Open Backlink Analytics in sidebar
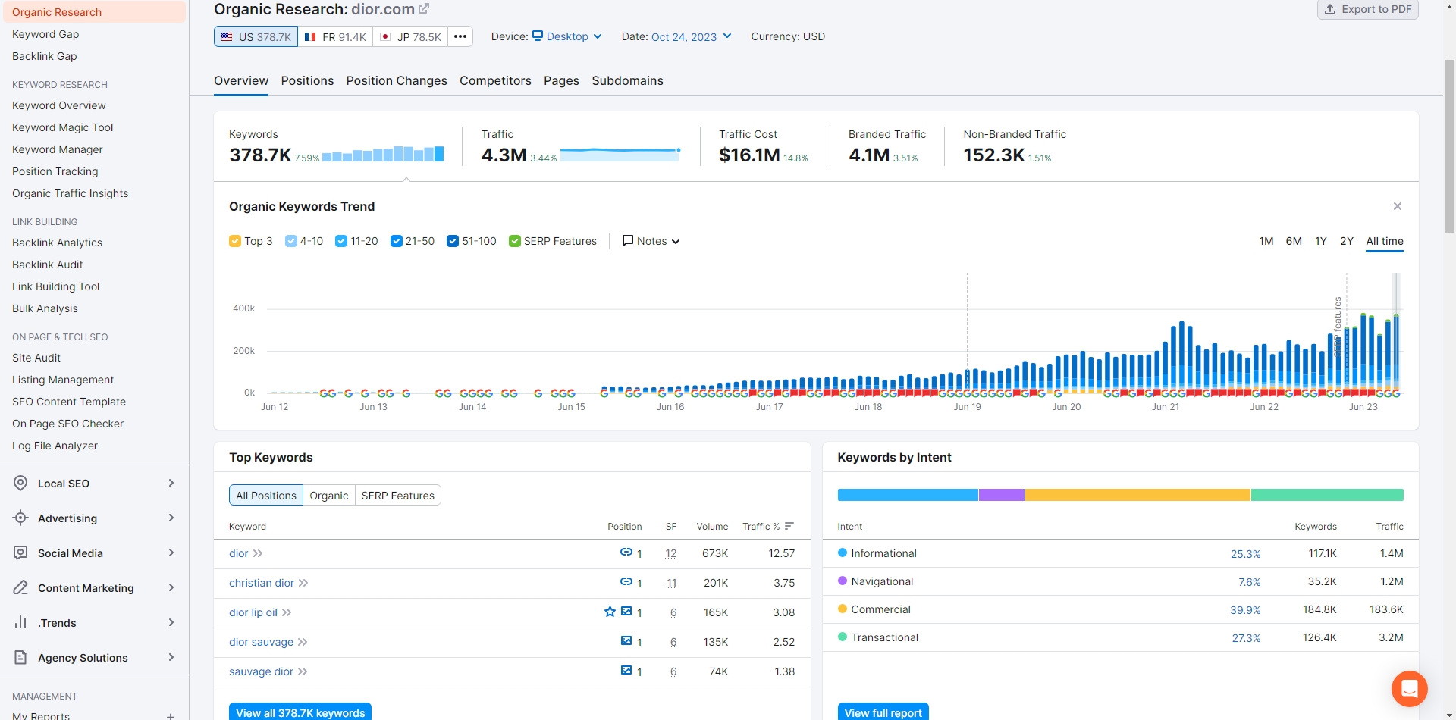Screen dimensions: 1456x720 click(57, 243)
